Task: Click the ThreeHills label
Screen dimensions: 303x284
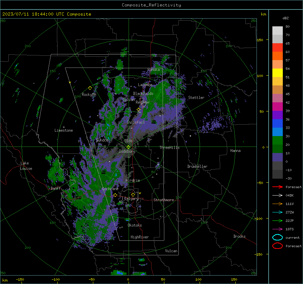Action: click(169, 148)
